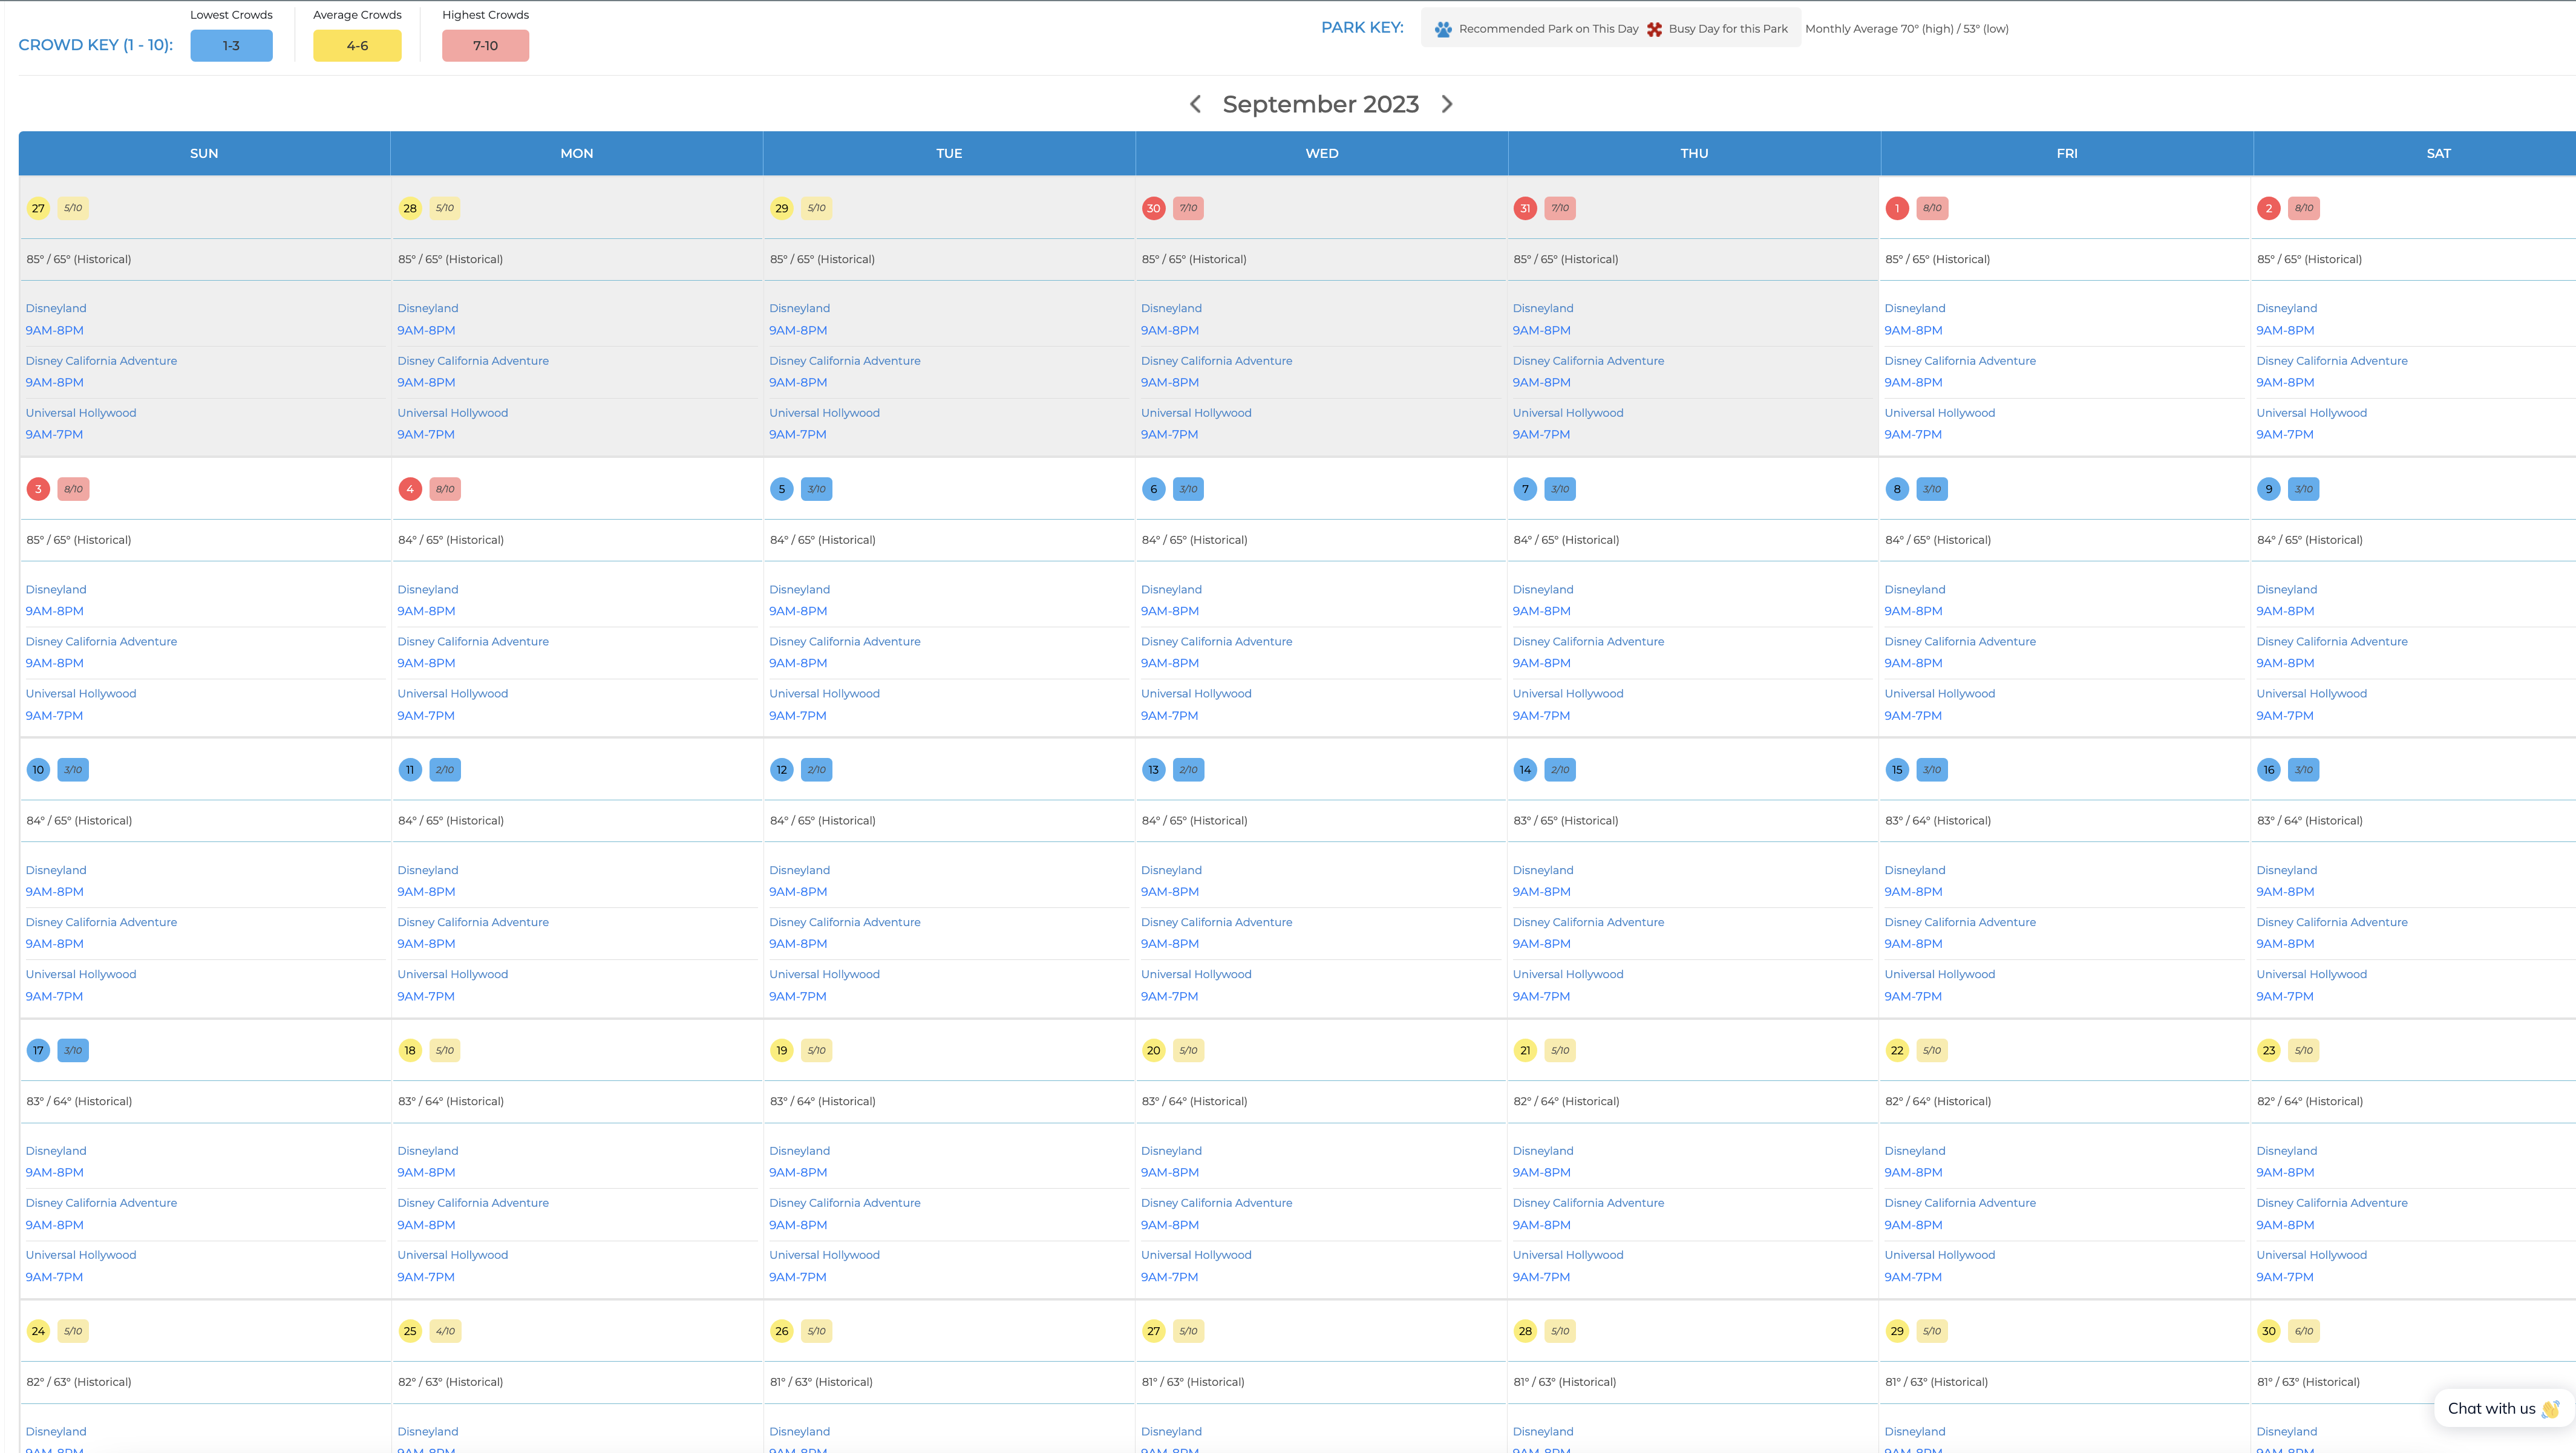
Task: Open Disneyland link on September 12
Action: tap(799, 870)
